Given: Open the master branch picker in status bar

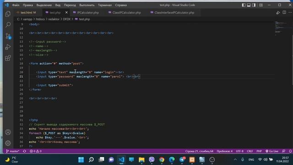Looking at the screenshot, I should pos(12,151).
